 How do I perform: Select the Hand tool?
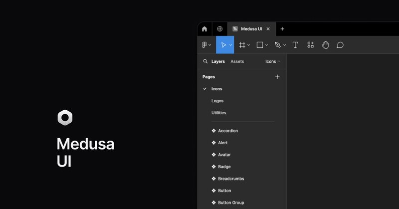pyautogui.click(x=325, y=45)
